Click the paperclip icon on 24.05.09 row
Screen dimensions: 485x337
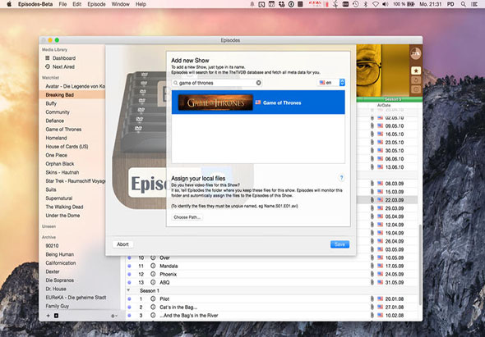tap(372, 274)
